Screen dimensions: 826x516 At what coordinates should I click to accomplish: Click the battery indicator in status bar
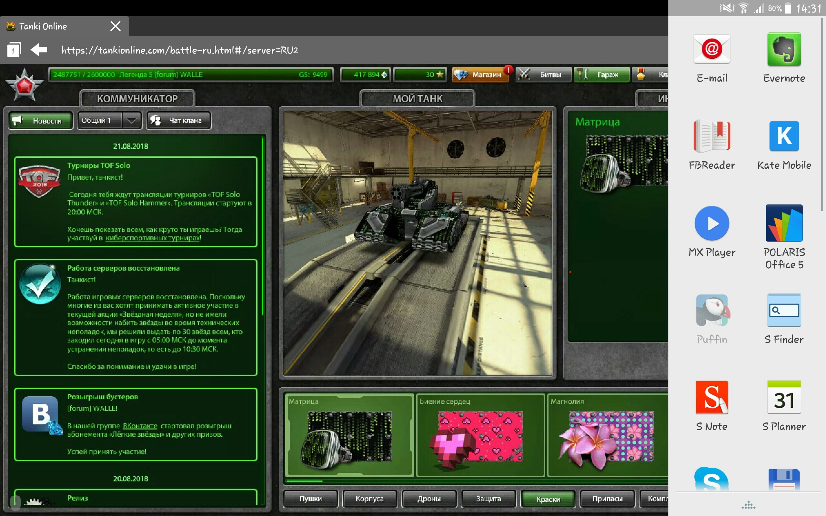click(788, 8)
